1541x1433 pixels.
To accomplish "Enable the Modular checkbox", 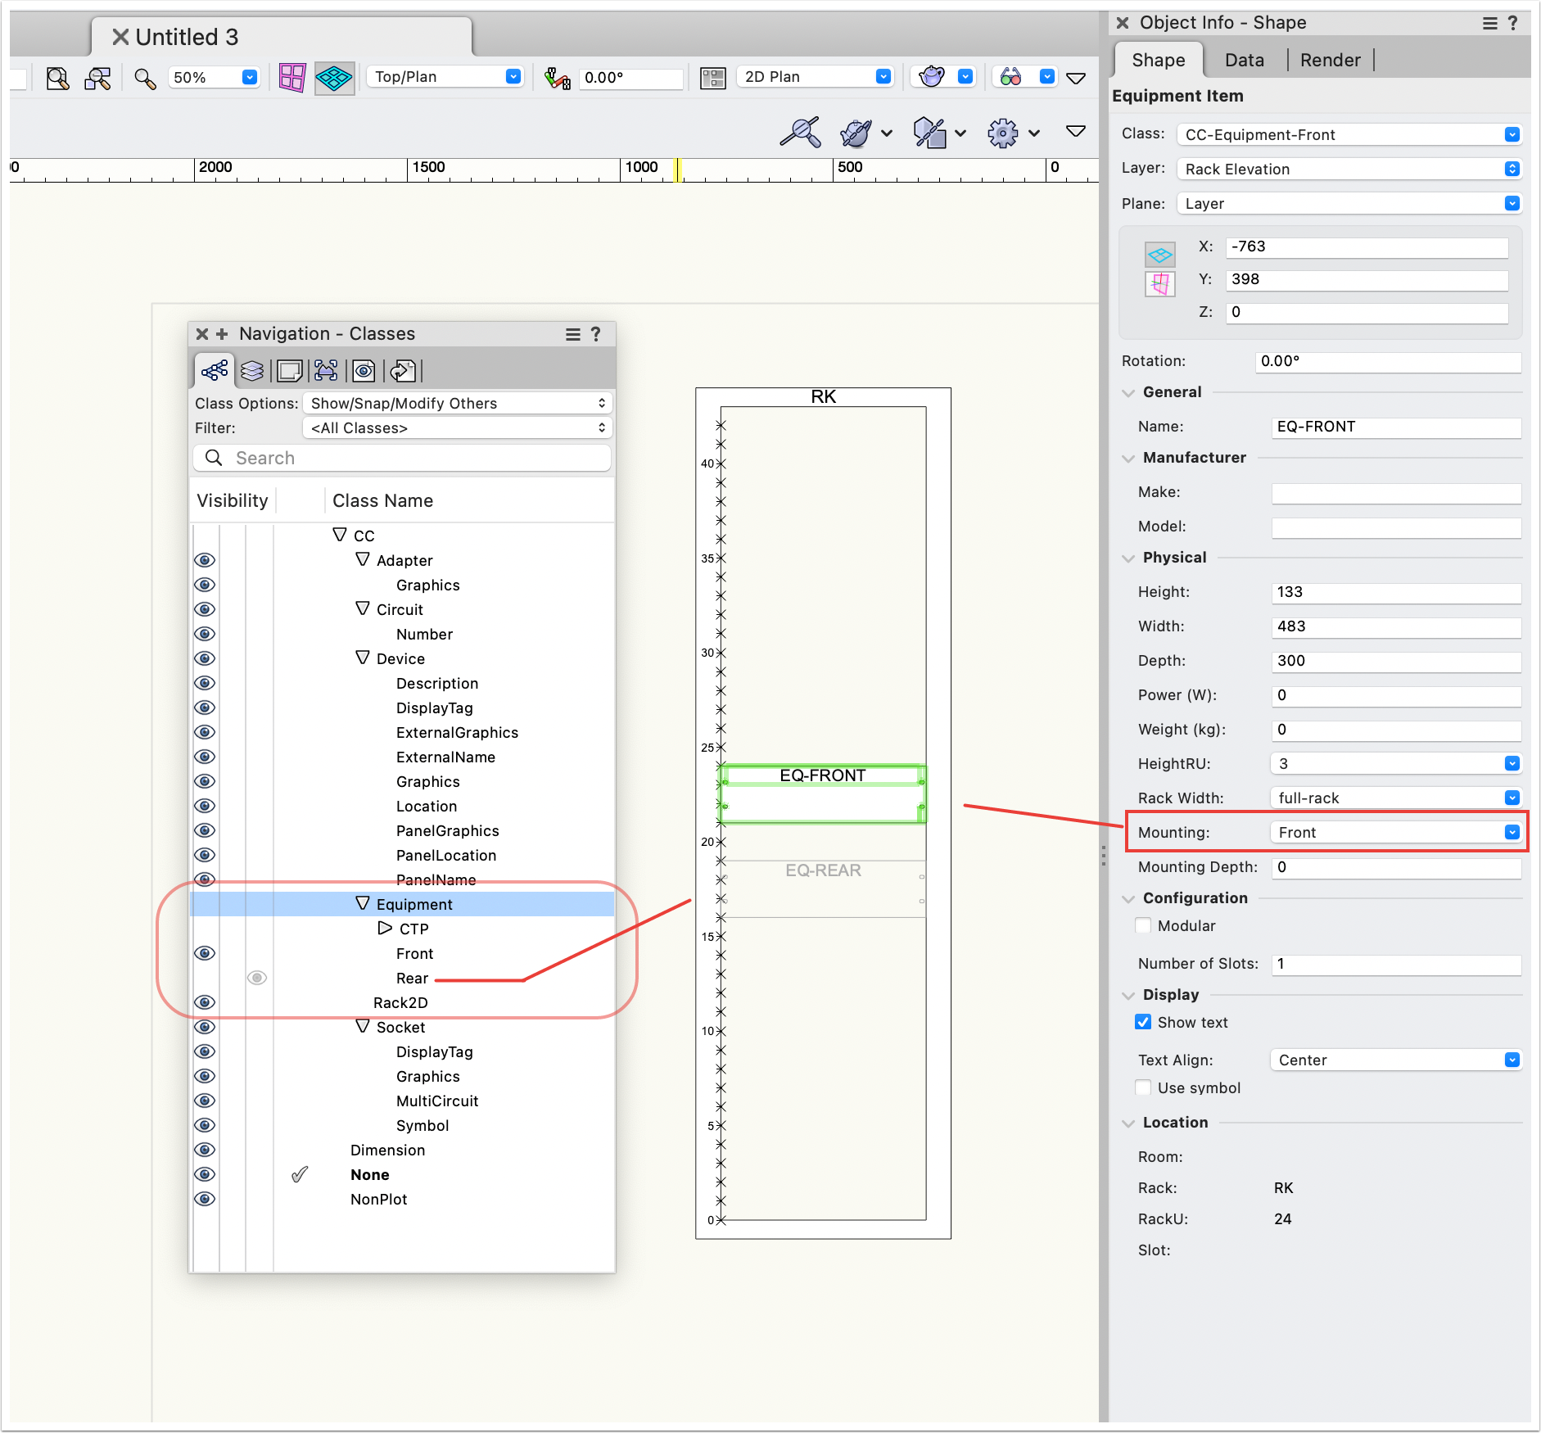I will [x=1143, y=925].
